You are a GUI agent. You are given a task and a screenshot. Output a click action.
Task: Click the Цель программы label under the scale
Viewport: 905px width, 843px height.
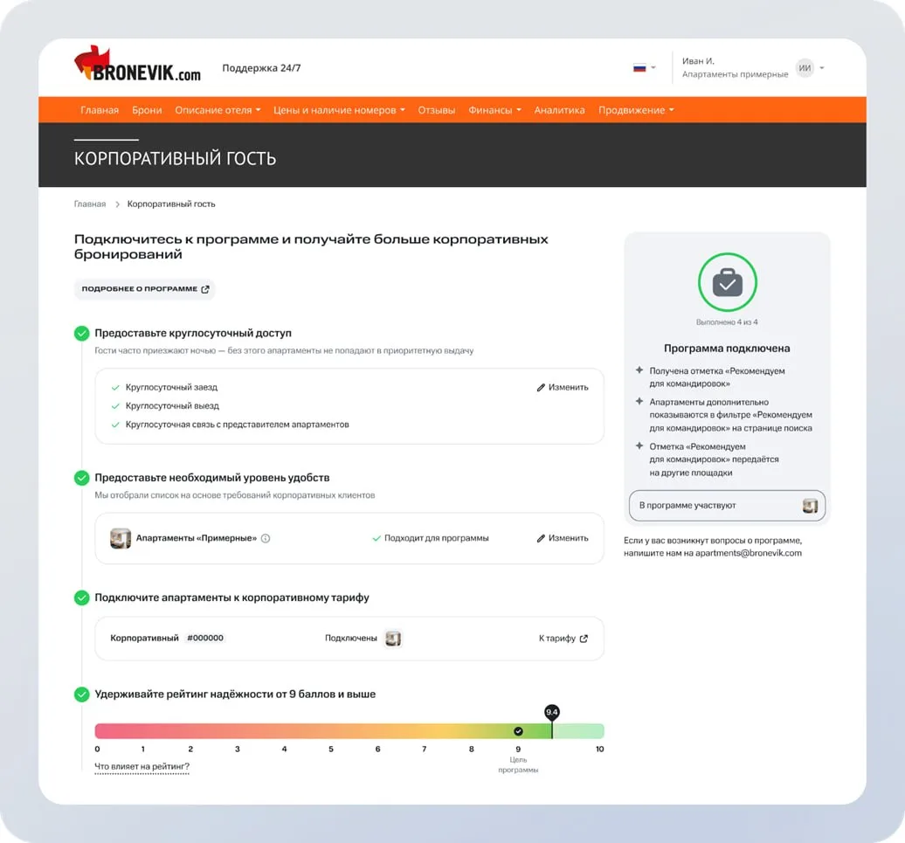(x=518, y=765)
